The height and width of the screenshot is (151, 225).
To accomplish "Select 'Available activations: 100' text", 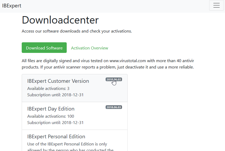I will 51,116.
